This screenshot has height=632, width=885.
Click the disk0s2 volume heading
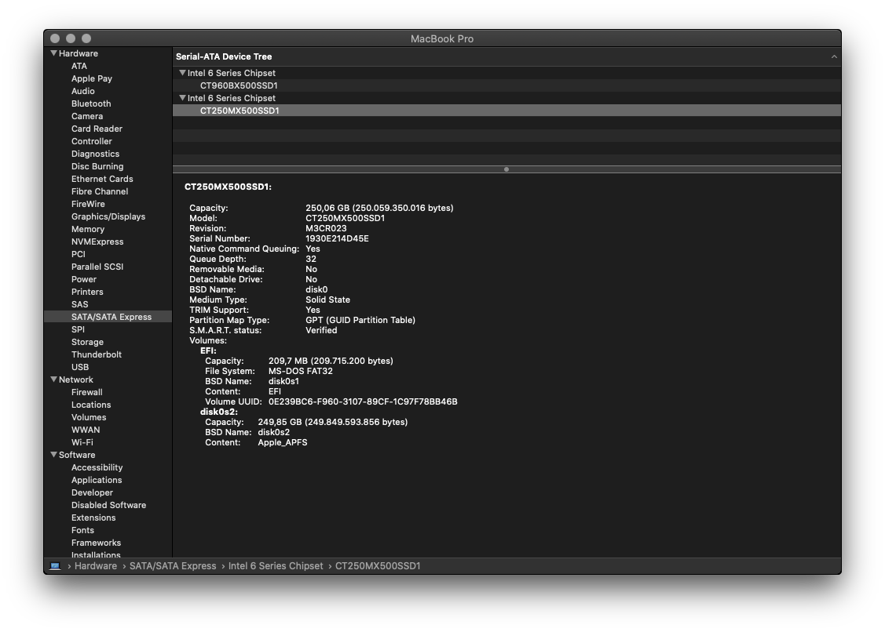219,412
